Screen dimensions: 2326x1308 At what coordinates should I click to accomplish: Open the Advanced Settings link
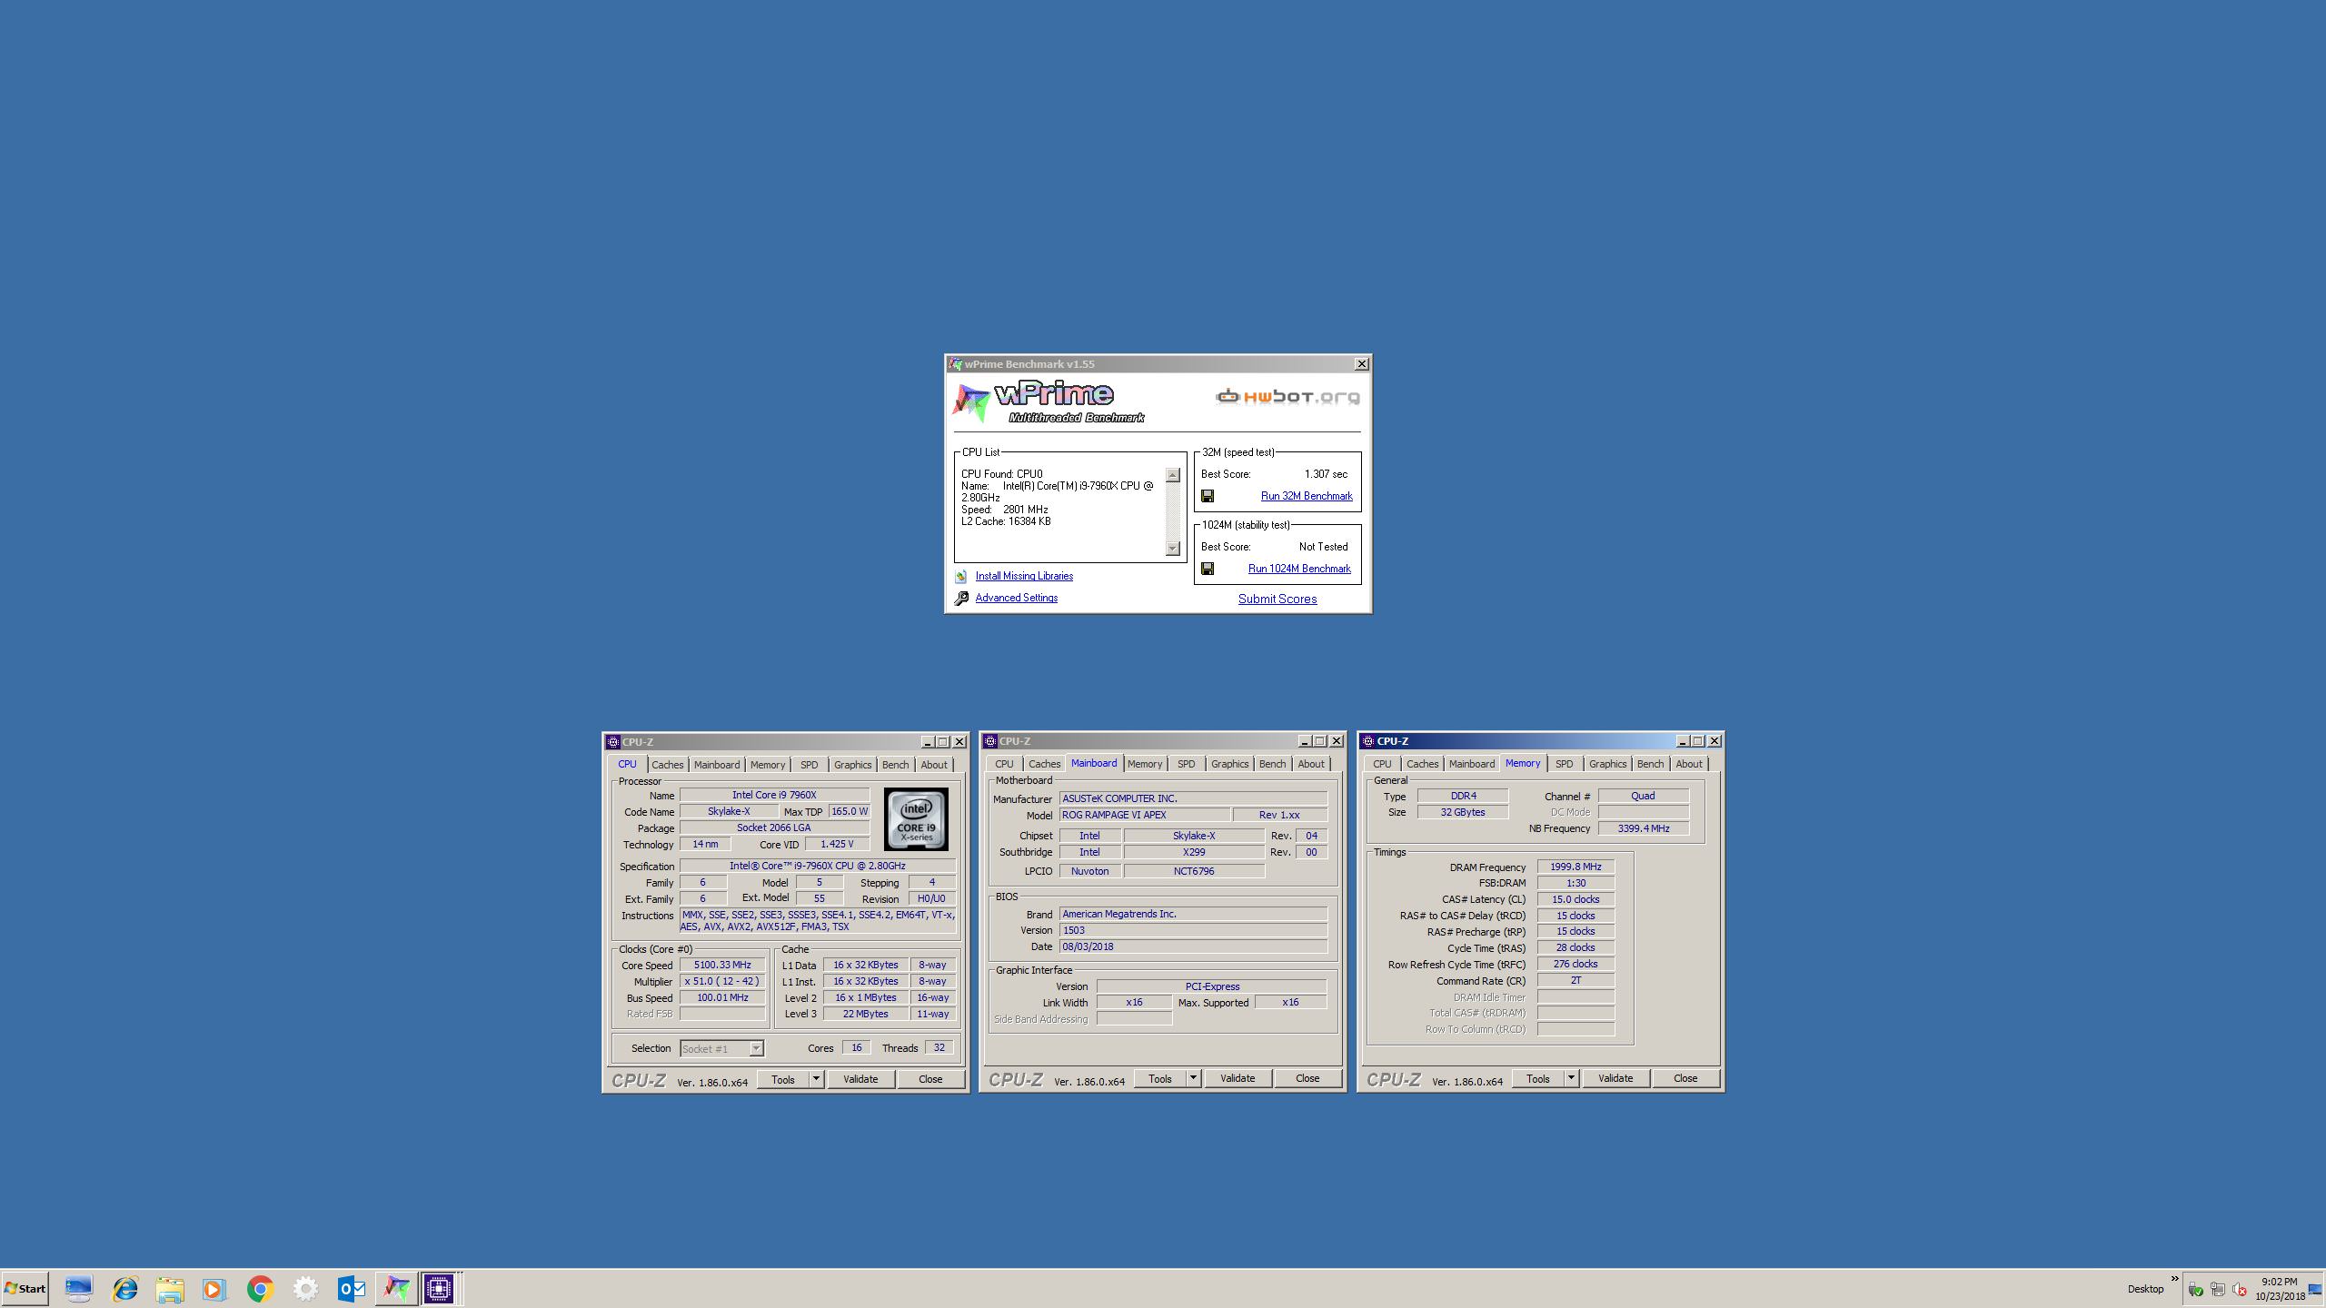point(1016,598)
